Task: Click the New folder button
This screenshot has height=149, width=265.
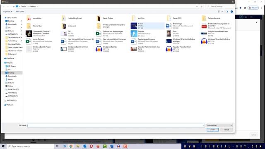Action: tap(20, 12)
